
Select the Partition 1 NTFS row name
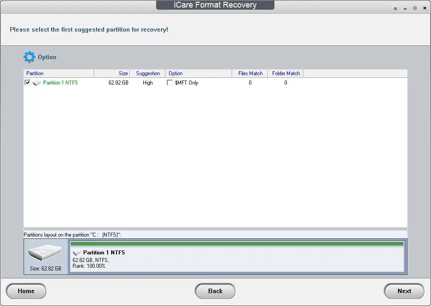[x=60, y=83]
